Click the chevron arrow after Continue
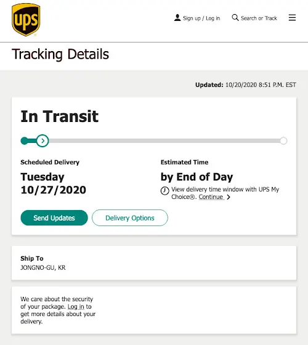Viewport: 308px width, 345px height. (229, 197)
